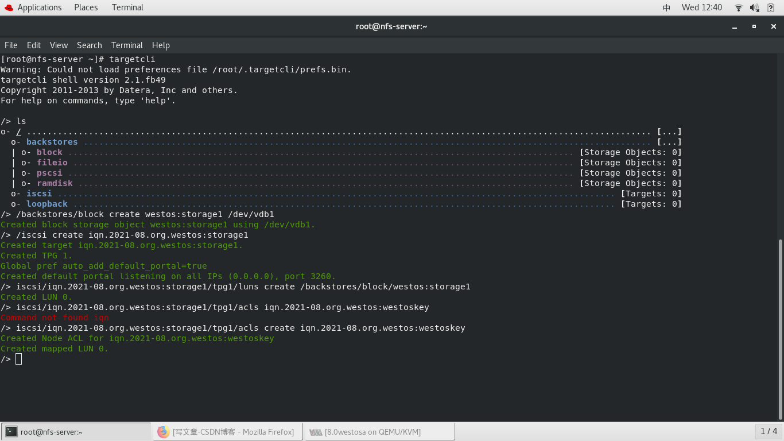The image size is (784, 441).
Task: Click the 'ramdisk' tree entry
Action: pos(55,183)
